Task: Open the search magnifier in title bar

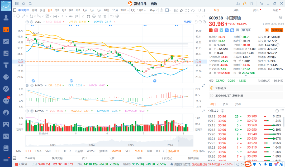Action: click(x=30, y=4)
